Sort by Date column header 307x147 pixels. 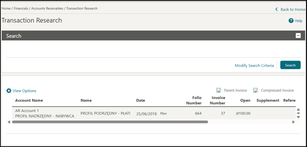point(140,100)
